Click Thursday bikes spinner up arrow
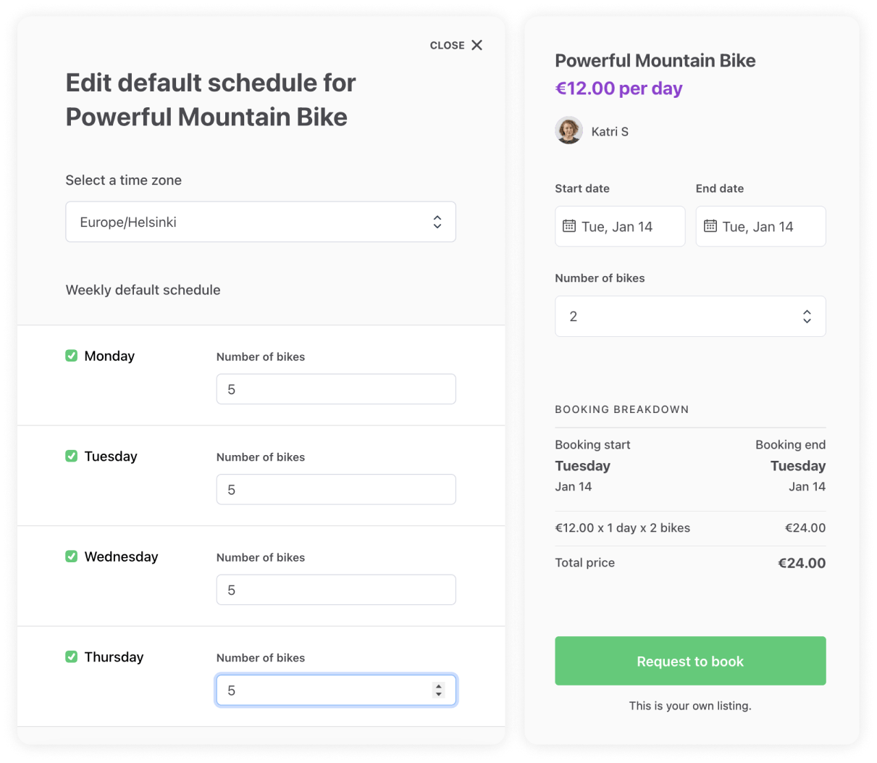 [x=438, y=685]
